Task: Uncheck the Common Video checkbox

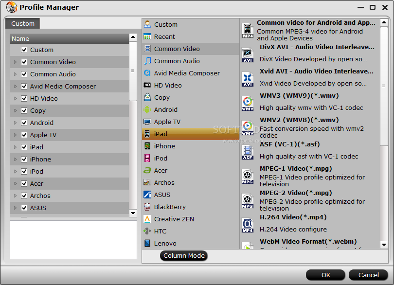Action: click(24, 62)
